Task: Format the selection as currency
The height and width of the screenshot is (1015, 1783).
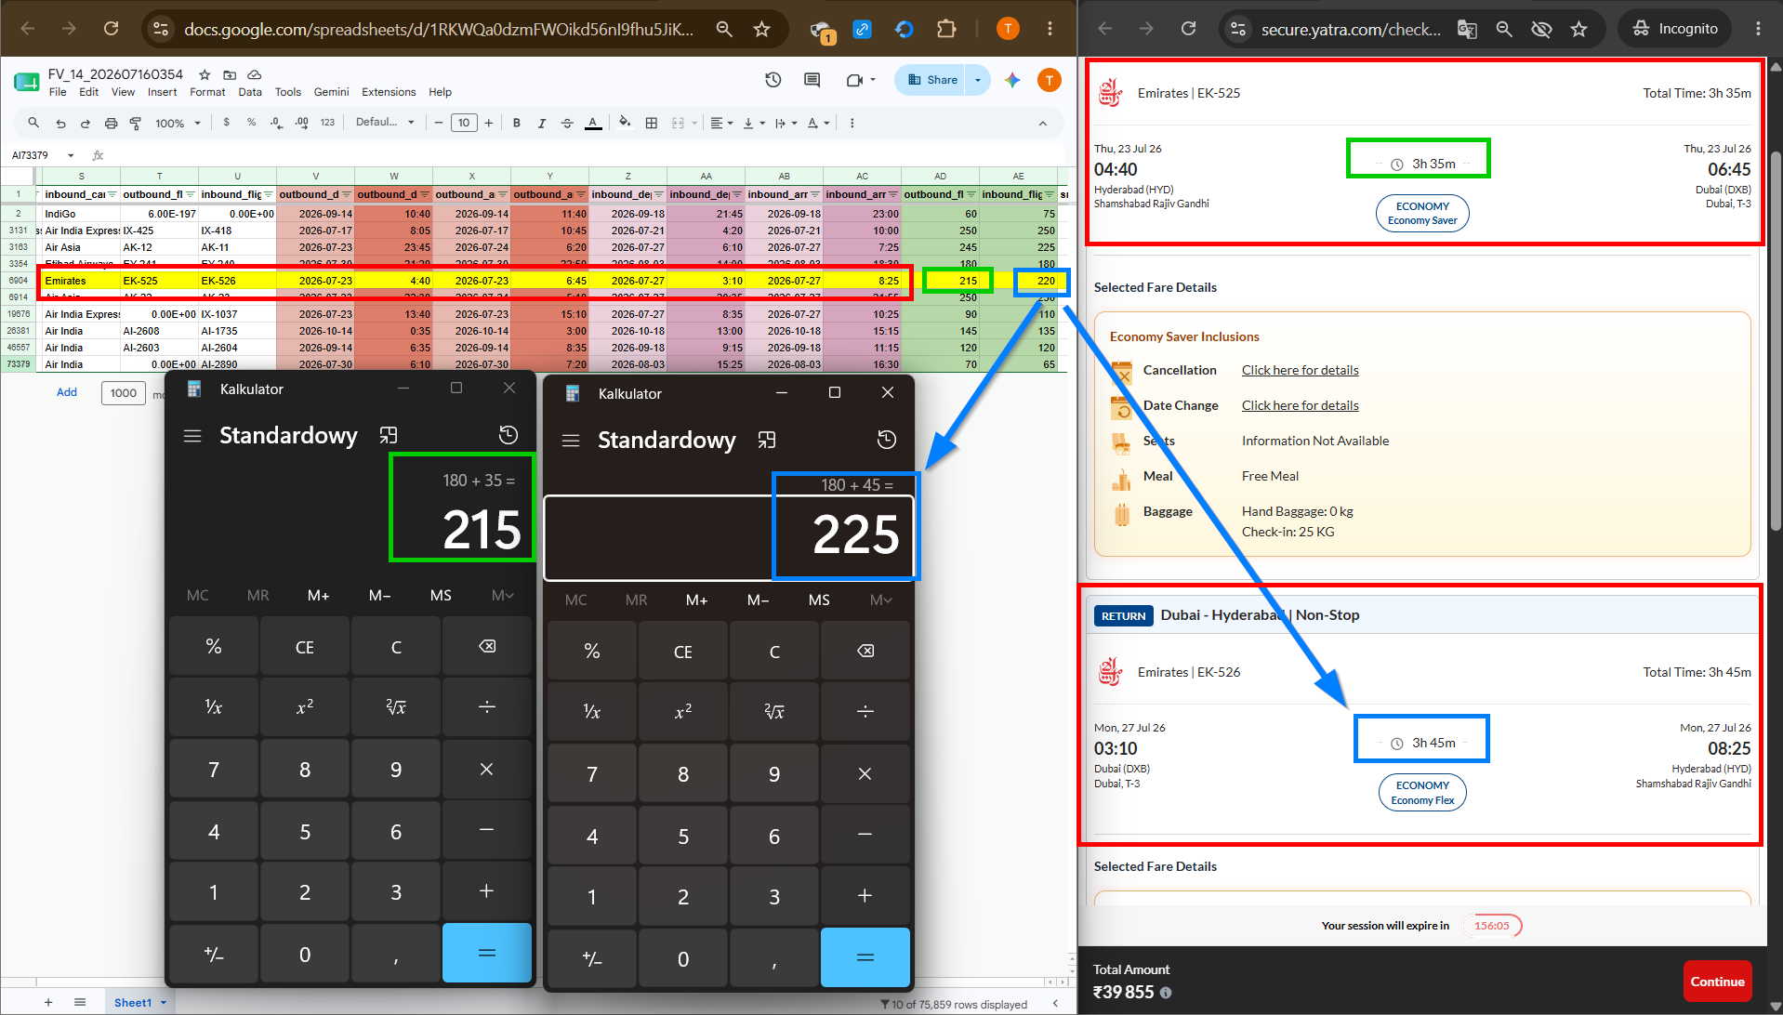Action: (226, 123)
